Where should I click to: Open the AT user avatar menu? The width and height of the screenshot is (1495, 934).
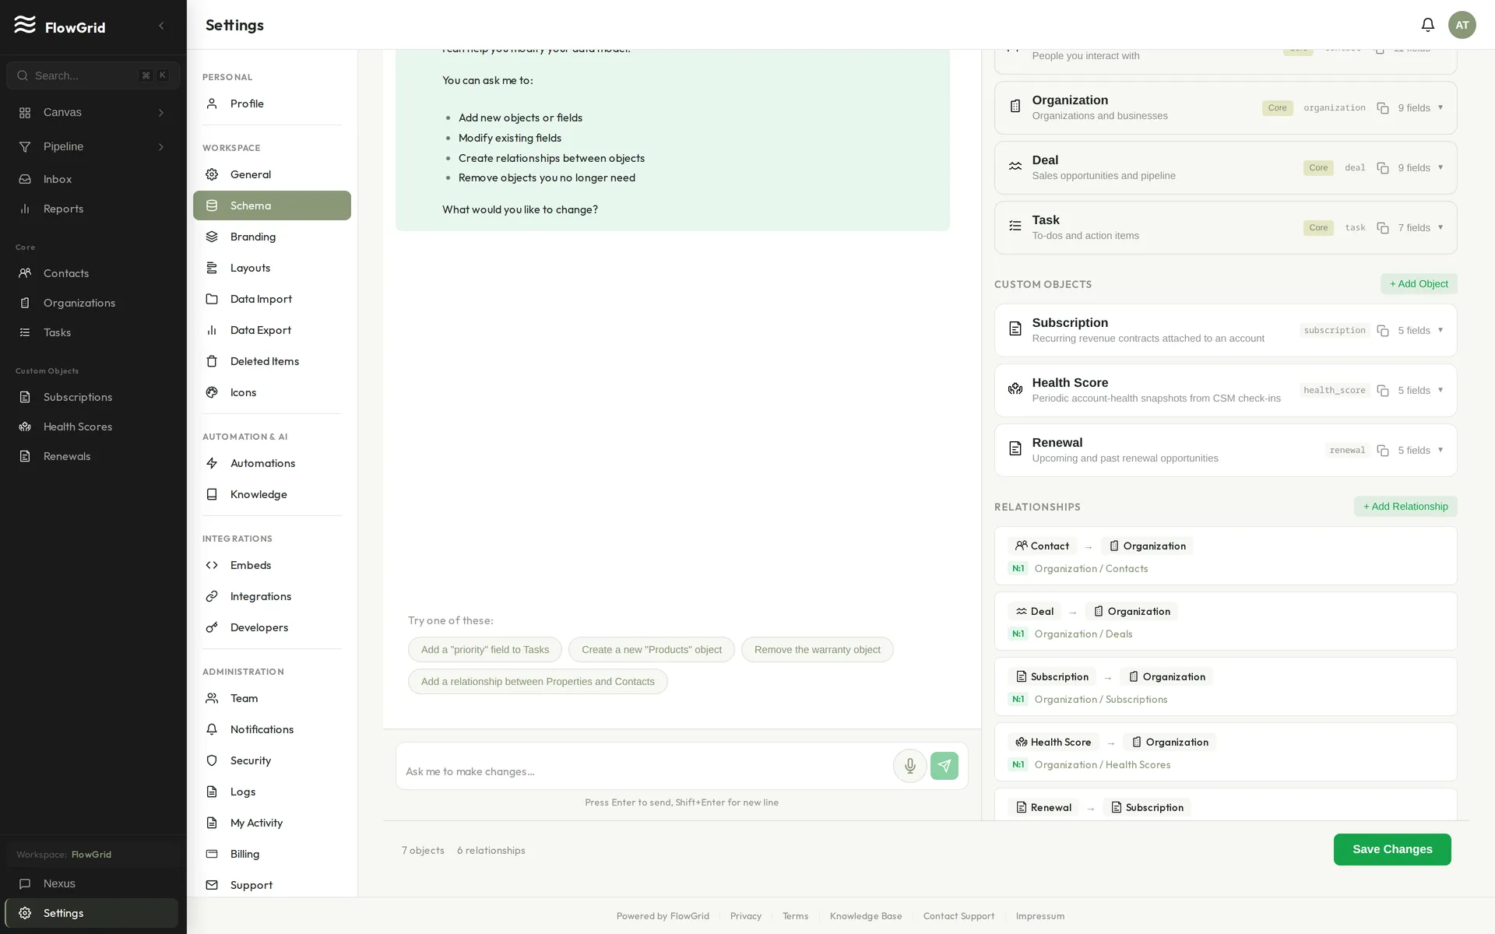coord(1462,25)
